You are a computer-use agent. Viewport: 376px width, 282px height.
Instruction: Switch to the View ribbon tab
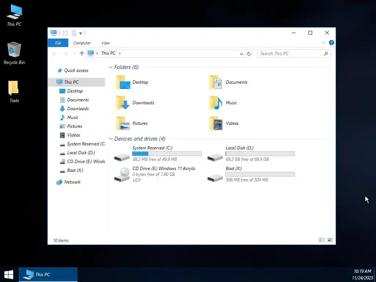[105, 43]
